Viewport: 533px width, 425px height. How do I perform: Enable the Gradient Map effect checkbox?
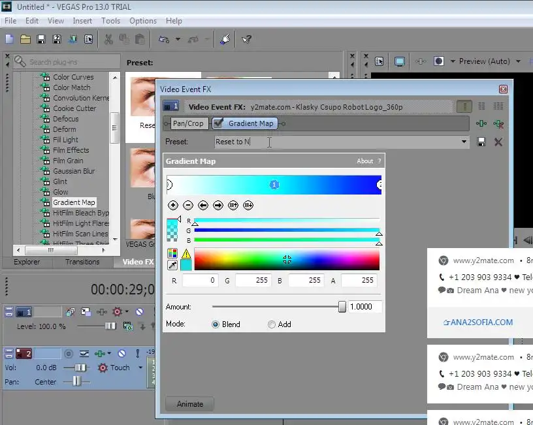tap(219, 123)
